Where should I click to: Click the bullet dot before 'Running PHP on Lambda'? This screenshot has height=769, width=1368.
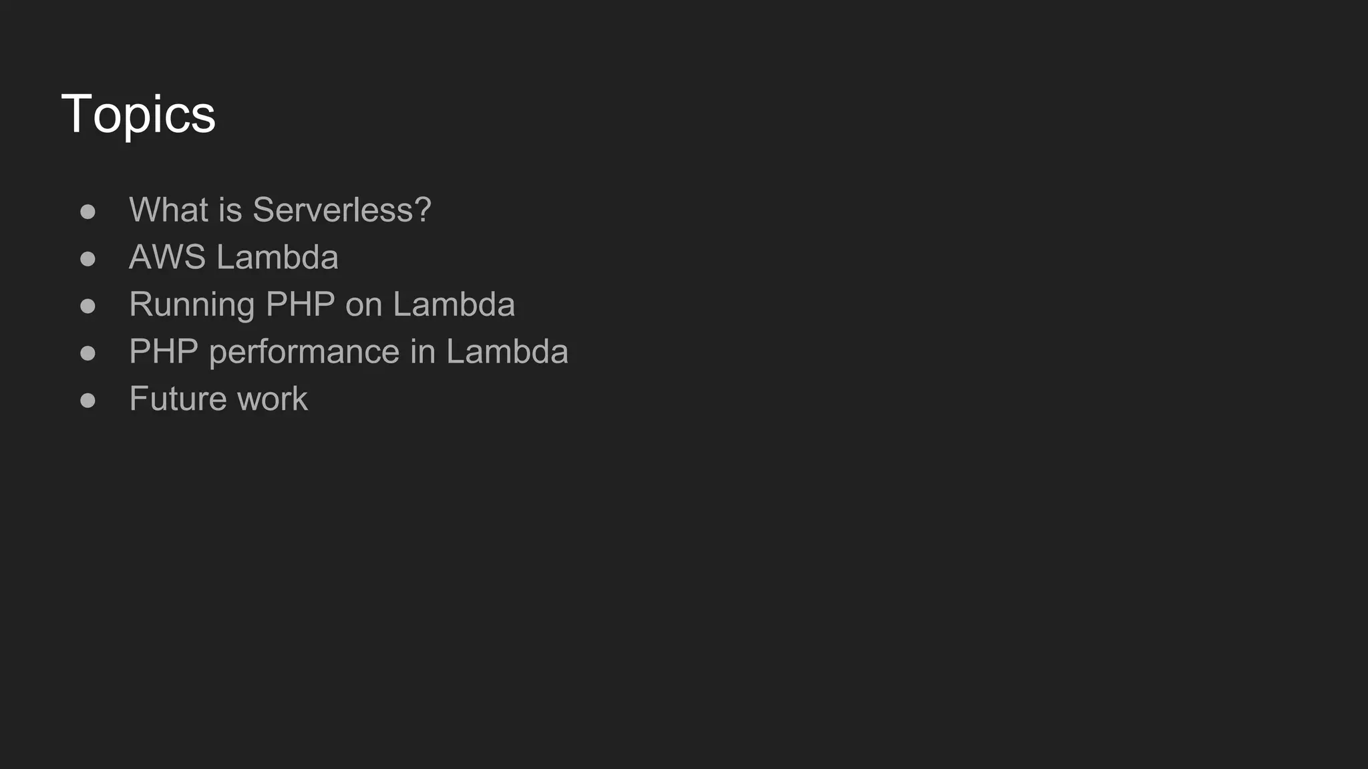88,306
